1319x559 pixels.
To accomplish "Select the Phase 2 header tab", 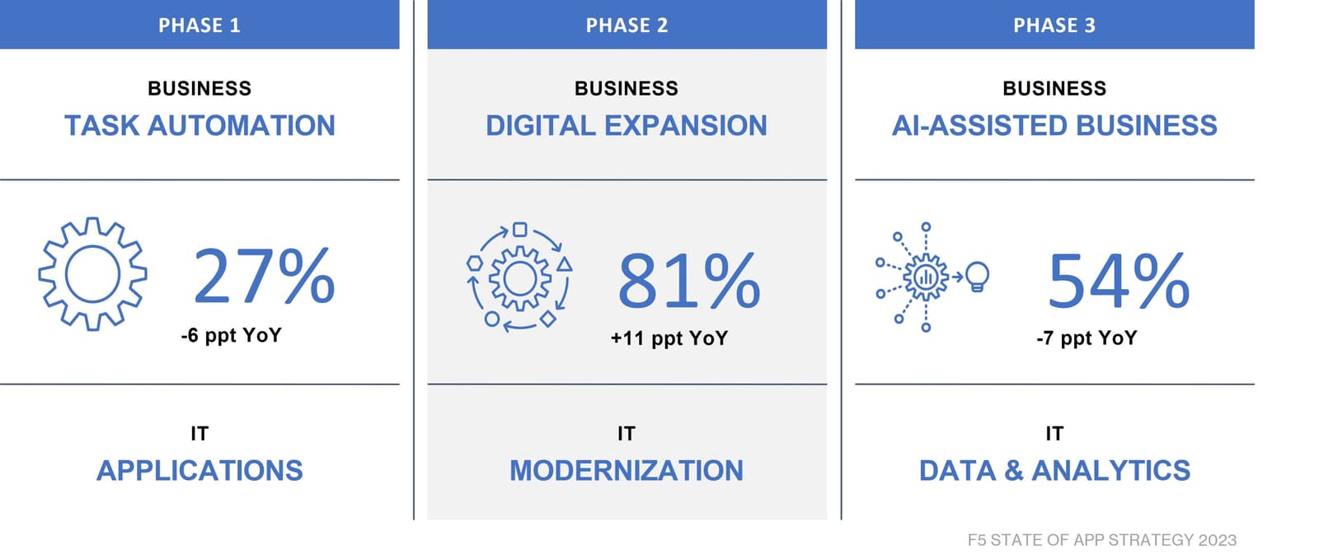I will (627, 25).
